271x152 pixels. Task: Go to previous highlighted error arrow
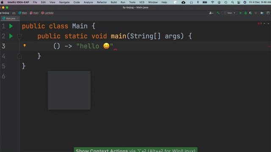[264, 24]
